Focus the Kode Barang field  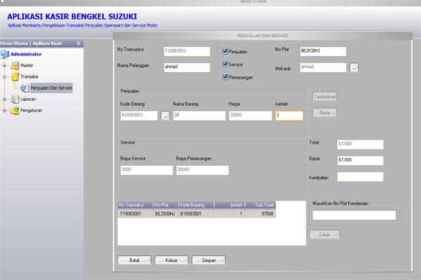click(x=139, y=115)
